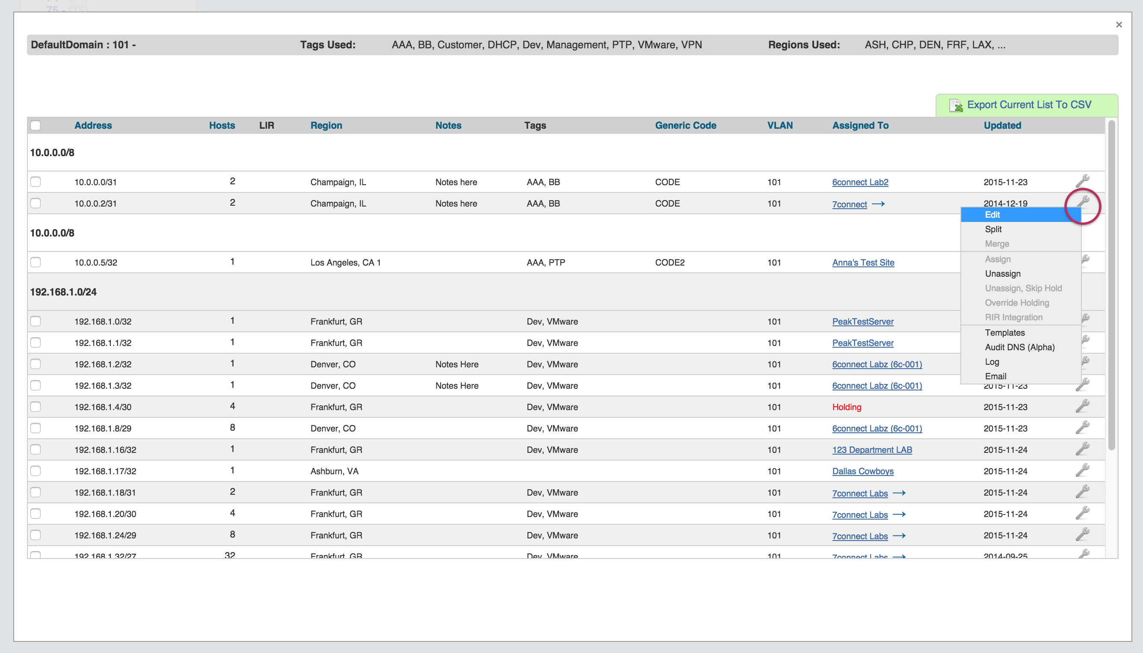Choose Split from the context menu

tap(993, 229)
